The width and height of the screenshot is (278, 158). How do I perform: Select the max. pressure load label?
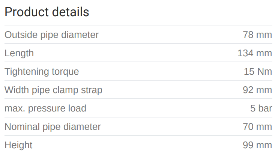pos(45,108)
